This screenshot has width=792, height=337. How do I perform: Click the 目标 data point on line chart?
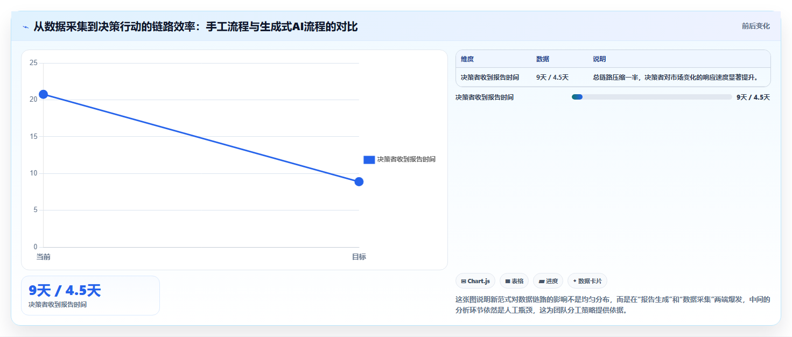359,181
